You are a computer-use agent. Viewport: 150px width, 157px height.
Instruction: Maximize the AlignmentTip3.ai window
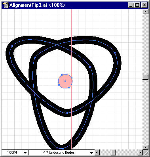point(137,5)
